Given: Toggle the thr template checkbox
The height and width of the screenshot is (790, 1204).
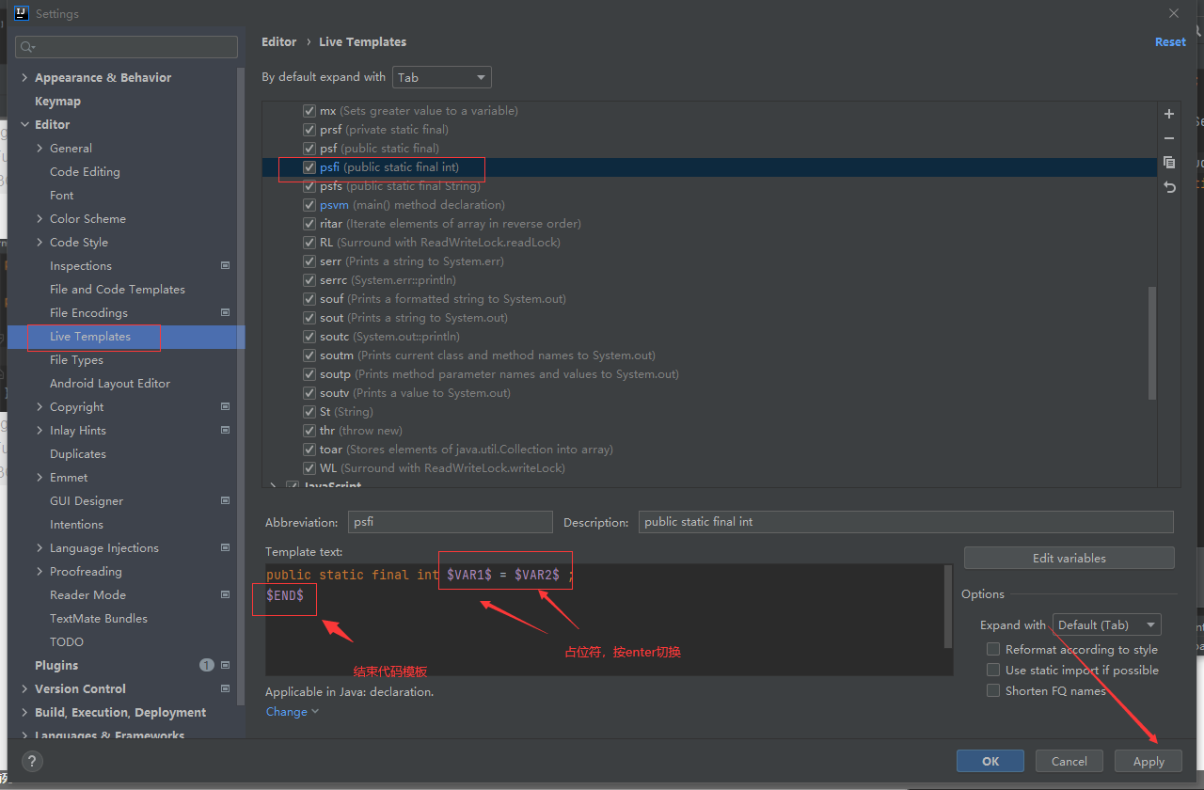Looking at the screenshot, I should coord(309,431).
